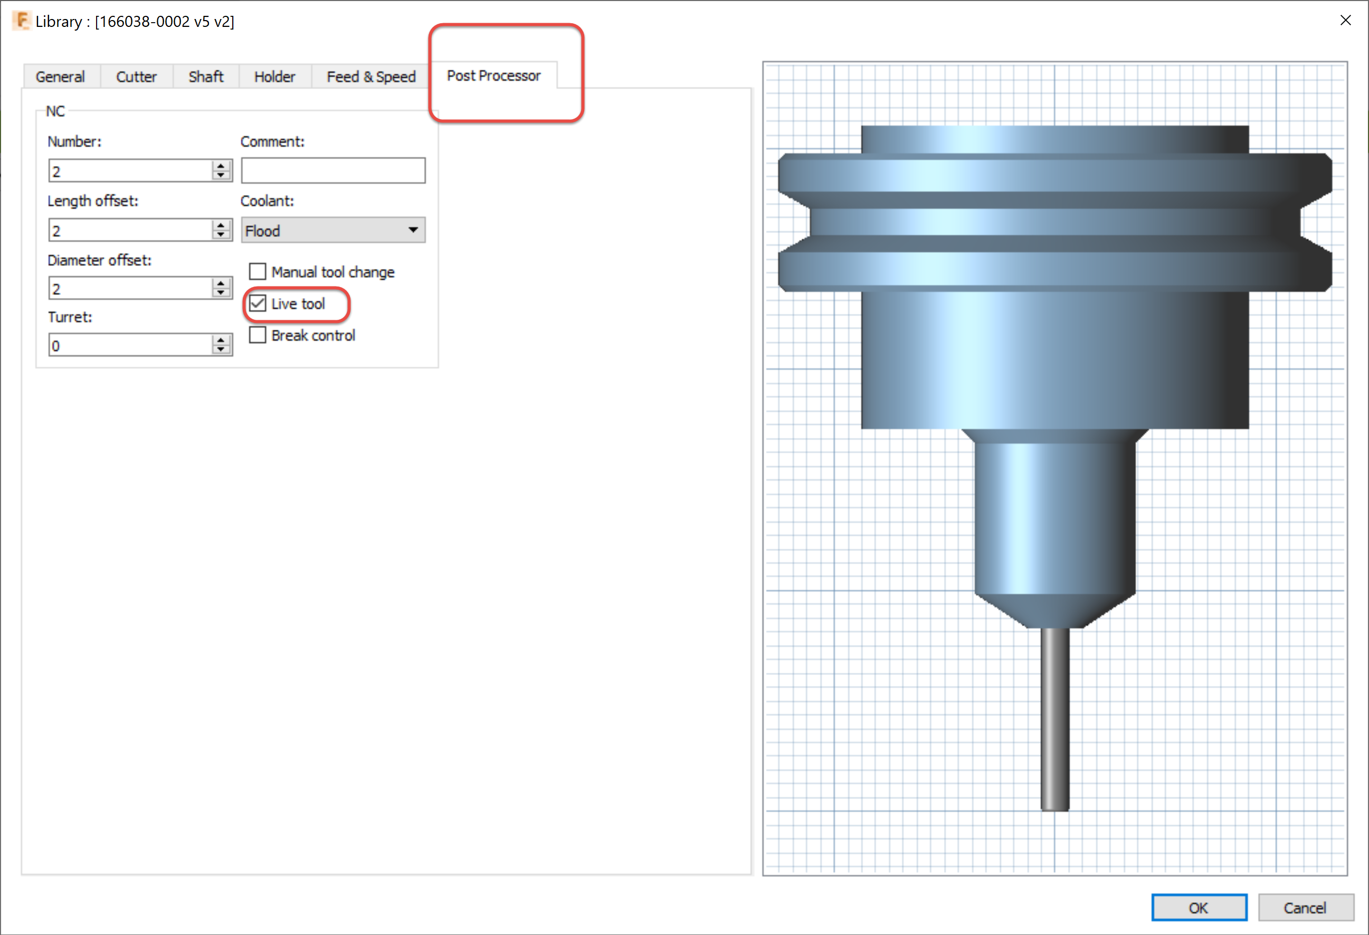Click the Fusion app icon in title bar
Screen dimensions: 1369x935
(21, 21)
